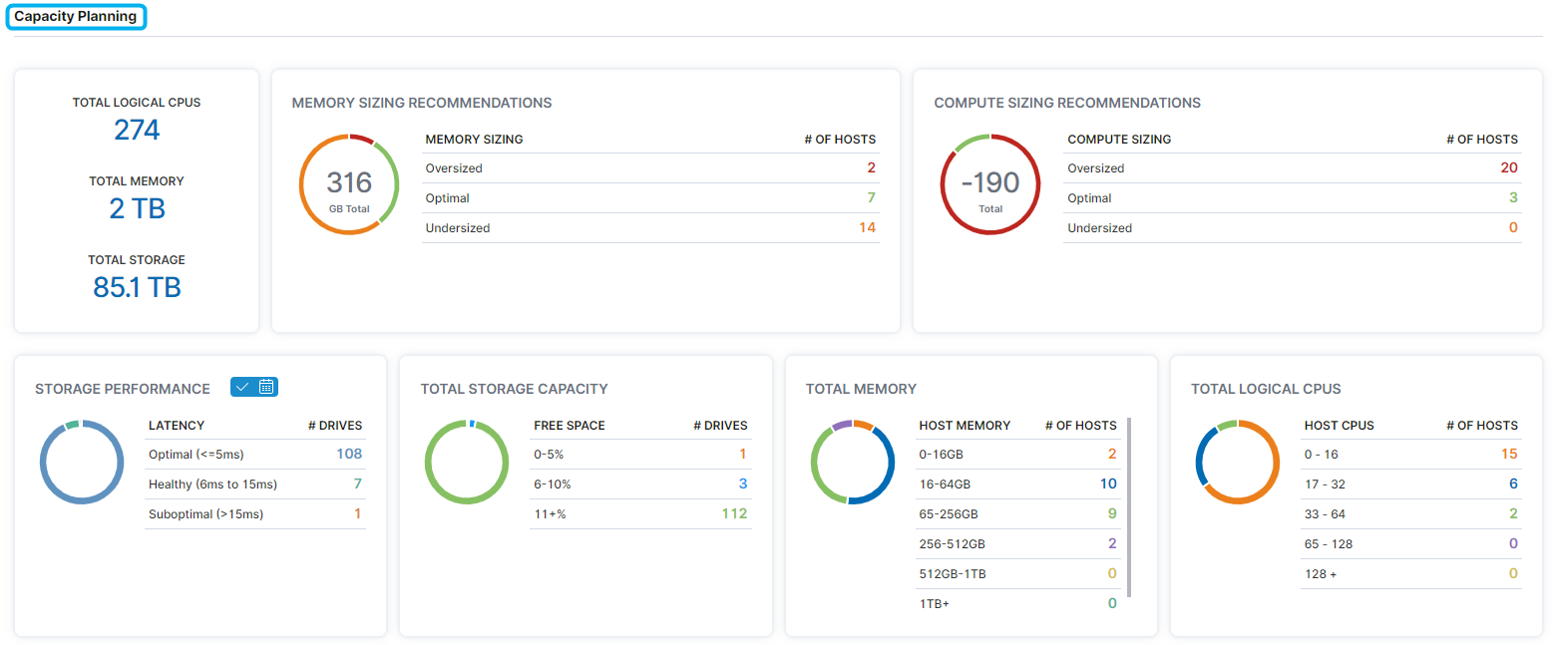
Task: Select the Suboptimal (>15ms) latency row
Action: tap(254, 514)
